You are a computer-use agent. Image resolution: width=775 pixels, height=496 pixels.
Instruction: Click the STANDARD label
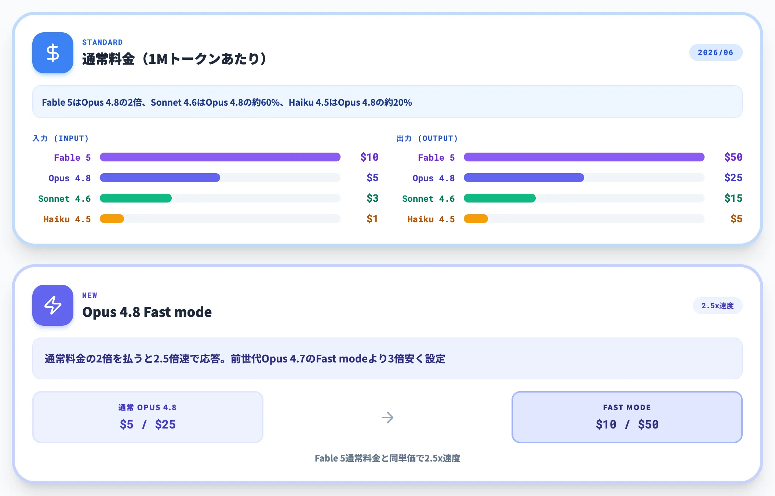click(102, 42)
